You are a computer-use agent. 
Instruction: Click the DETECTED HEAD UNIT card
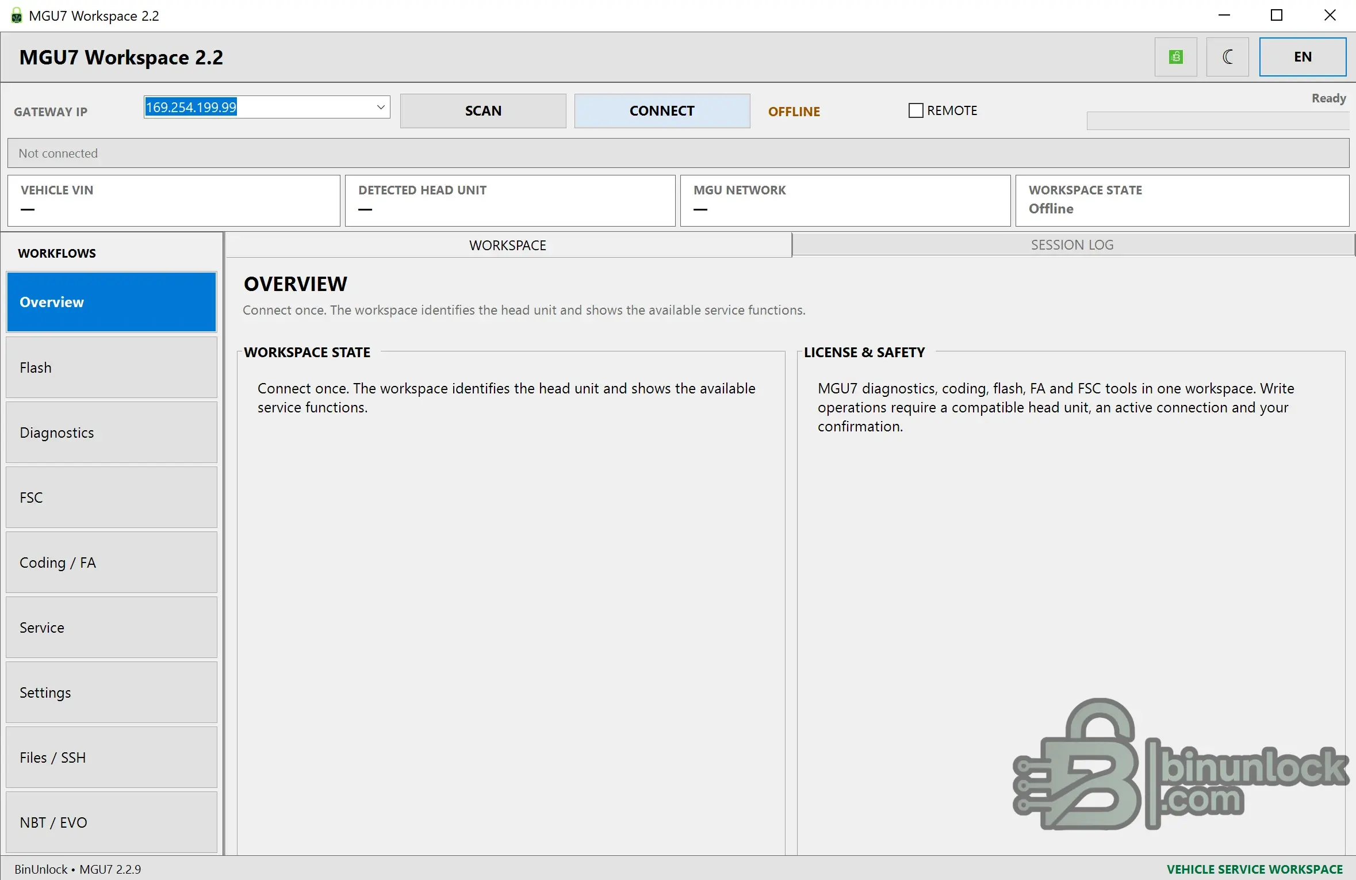[x=510, y=201]
